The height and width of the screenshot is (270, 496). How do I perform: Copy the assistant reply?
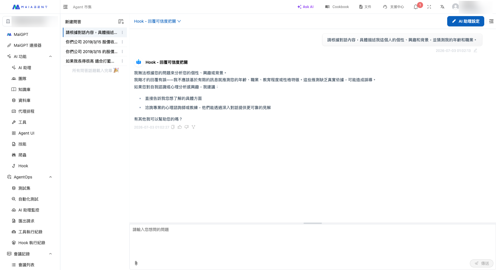[x=173, y=127]
